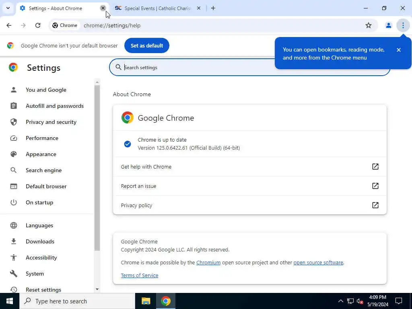Click the Languages globe icon

(13, 225)
